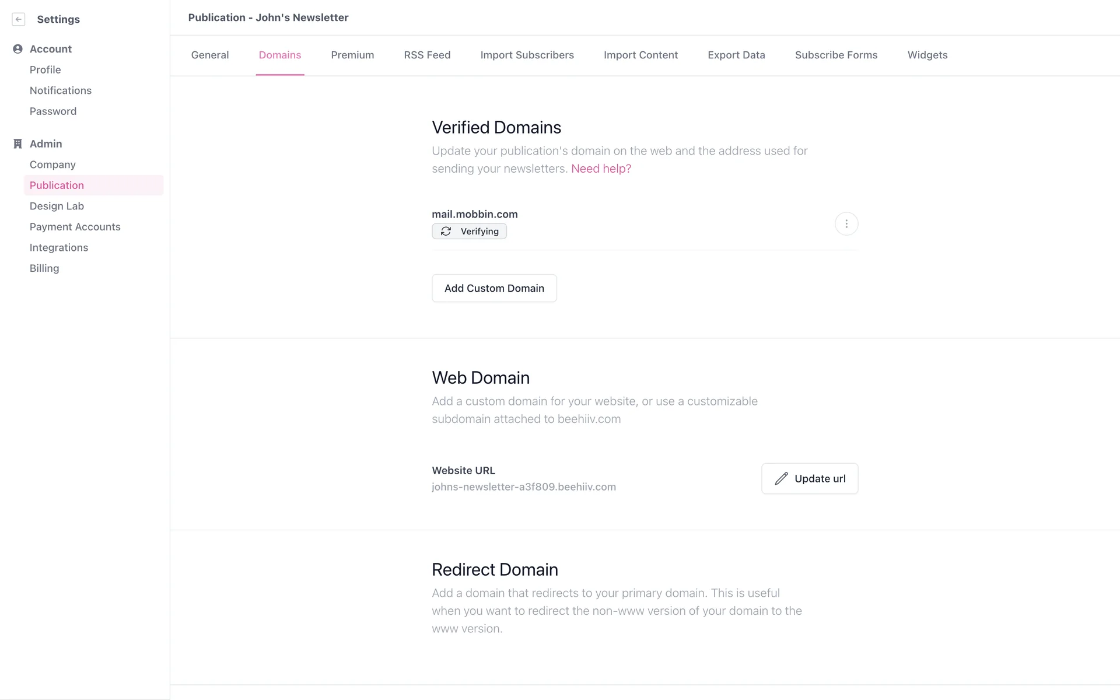Click the back arrow beside Settings
This screenshot has height=700, width=1120.
19,19
